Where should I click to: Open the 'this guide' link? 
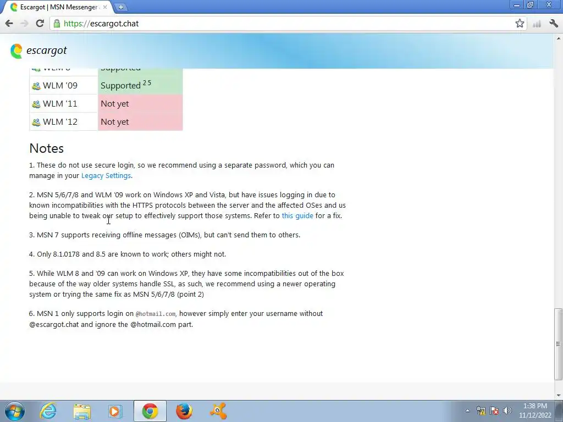(x=297, y=215)
